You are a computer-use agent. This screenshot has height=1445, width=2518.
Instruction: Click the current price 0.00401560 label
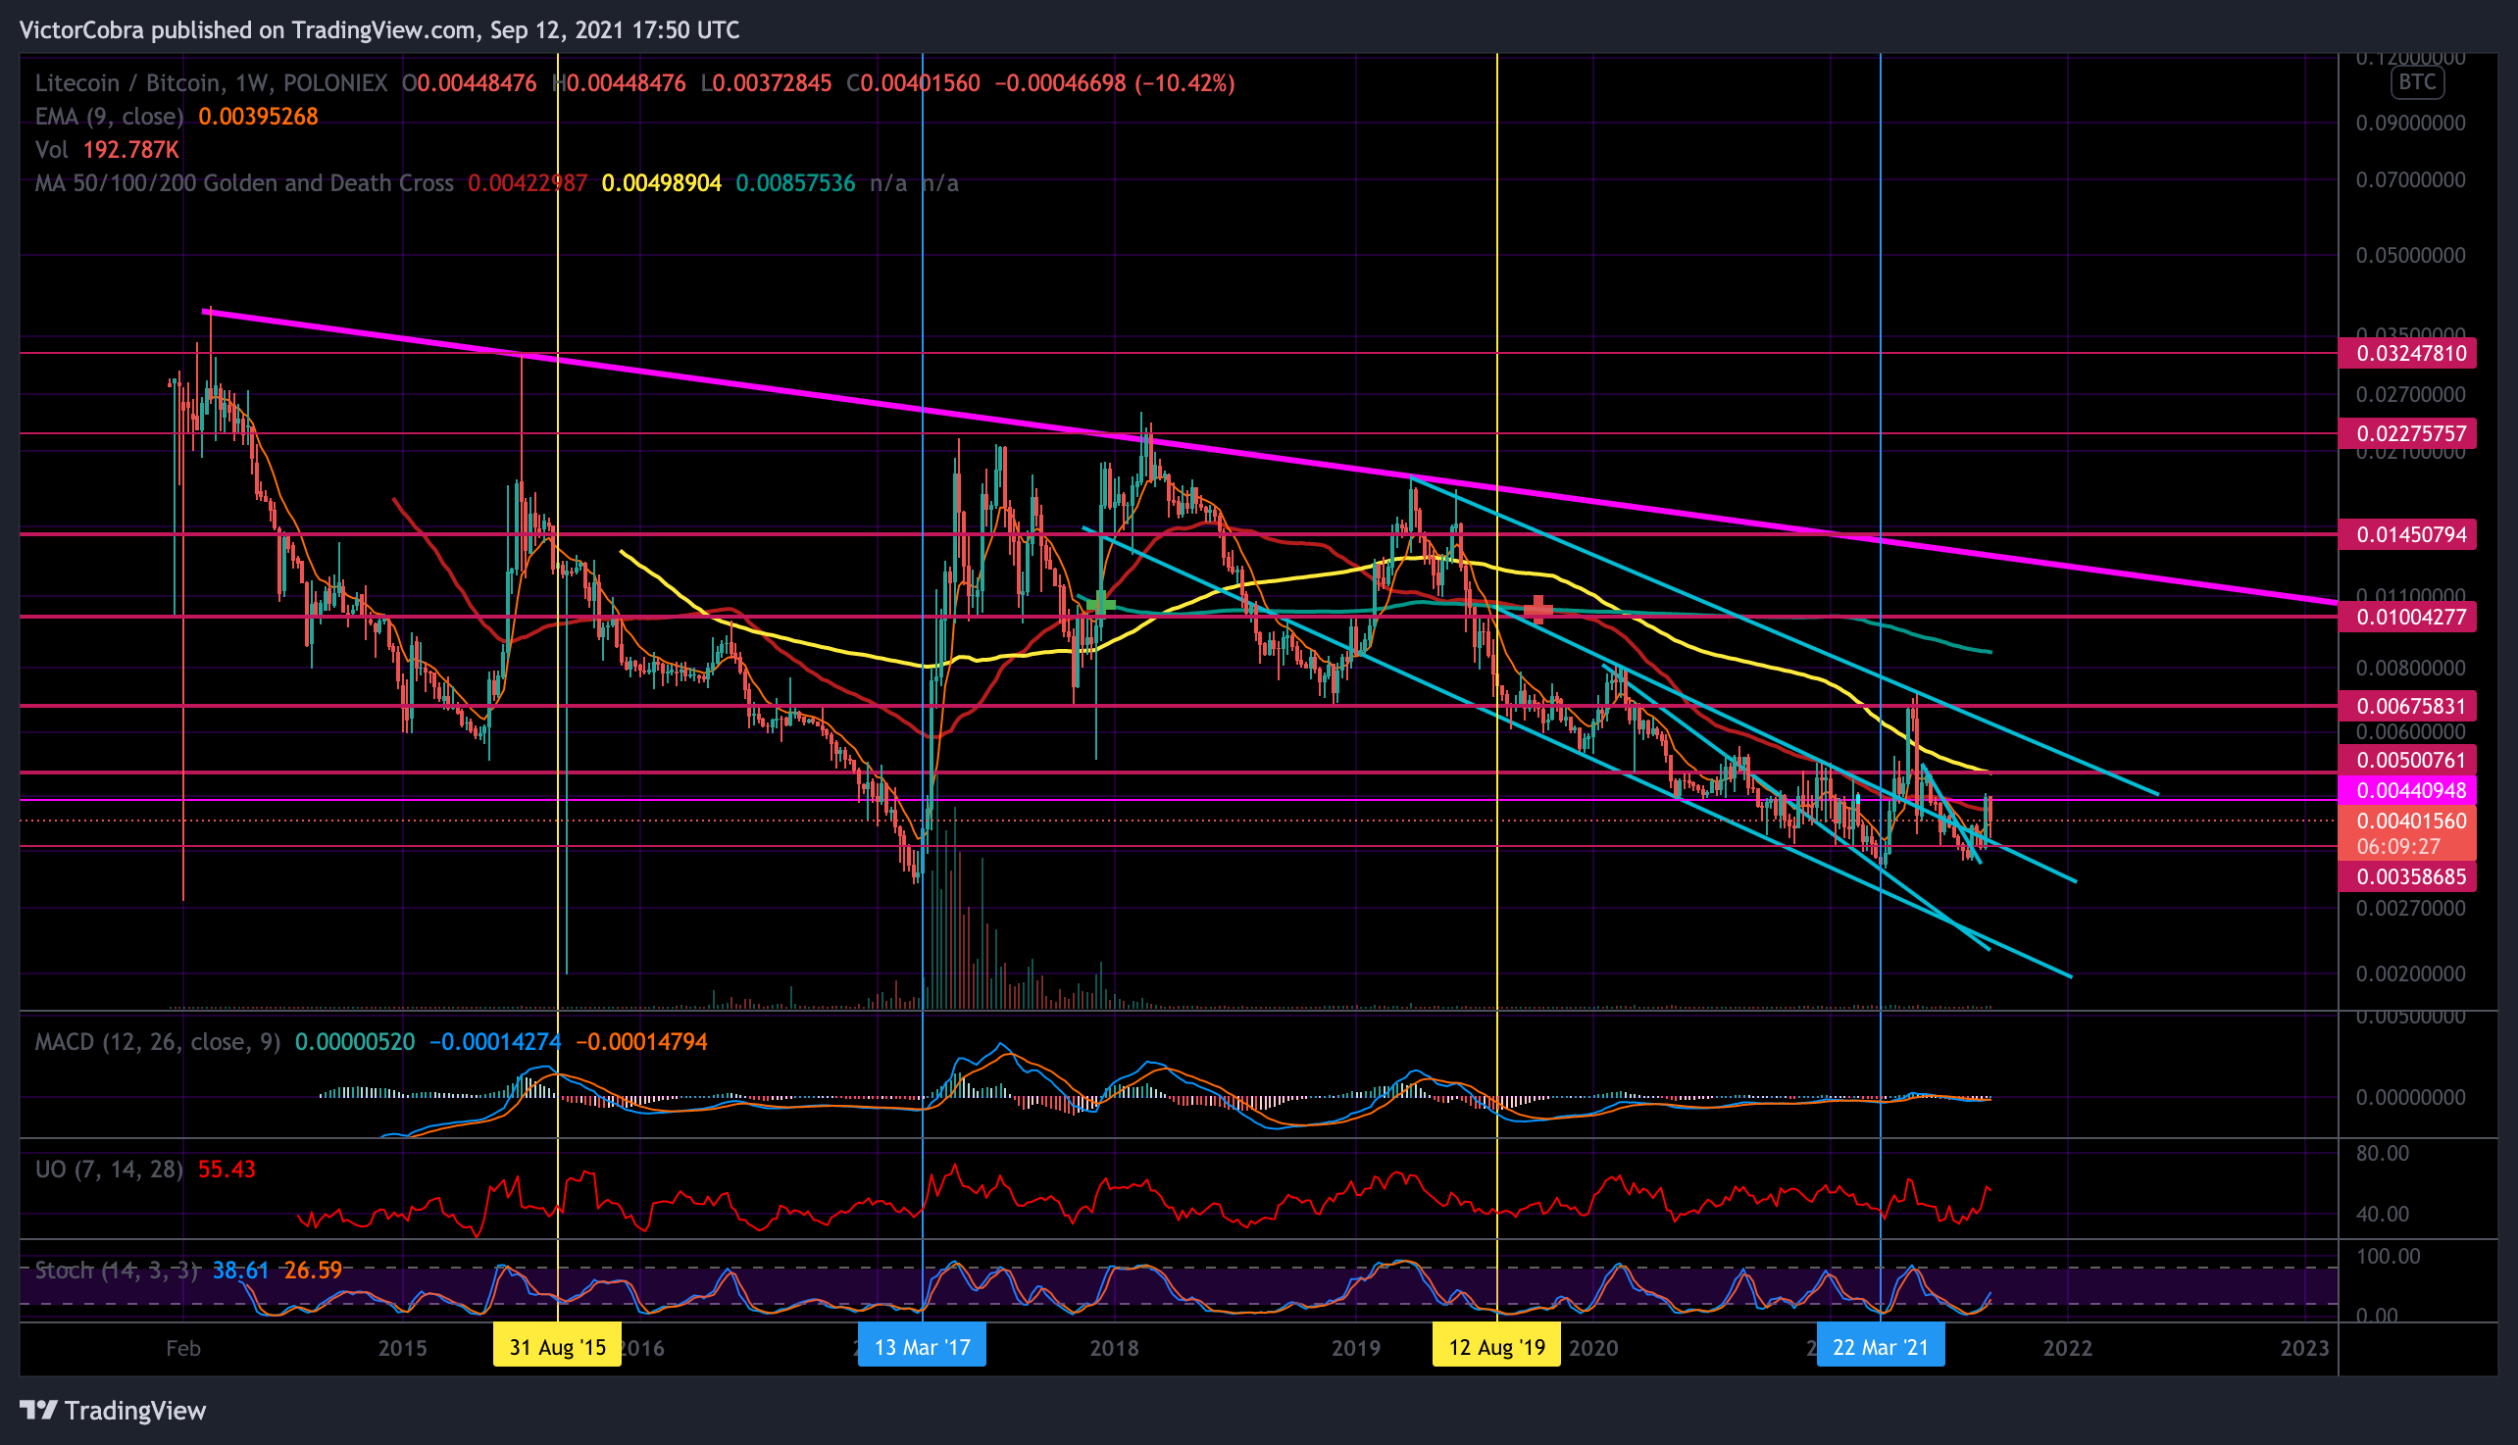coord(2408,821)
